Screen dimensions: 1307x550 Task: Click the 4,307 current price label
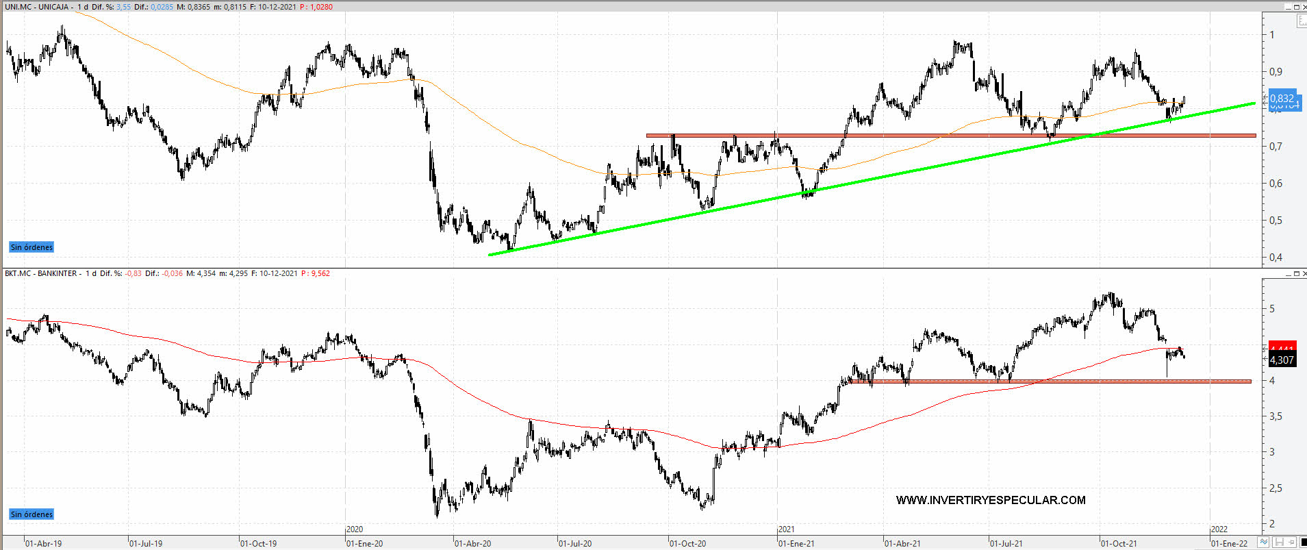click(1282, 360)
